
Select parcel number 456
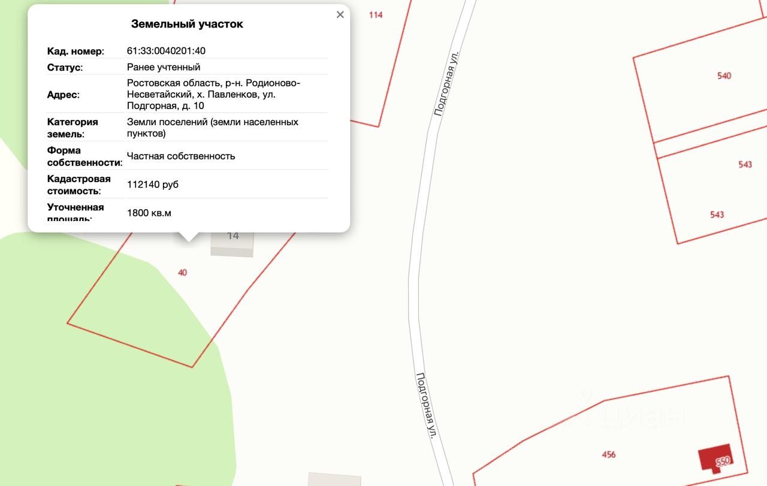coord(608,454)
